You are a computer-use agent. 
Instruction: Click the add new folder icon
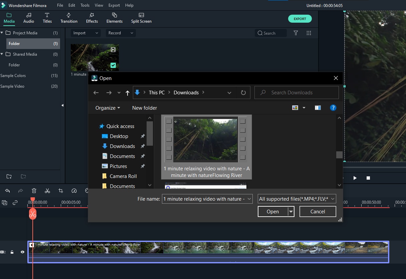[9, 176]
